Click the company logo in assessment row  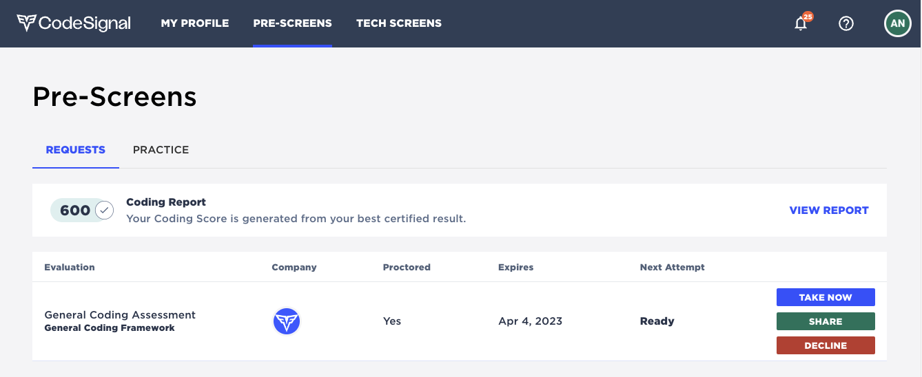tap(287, 321)
